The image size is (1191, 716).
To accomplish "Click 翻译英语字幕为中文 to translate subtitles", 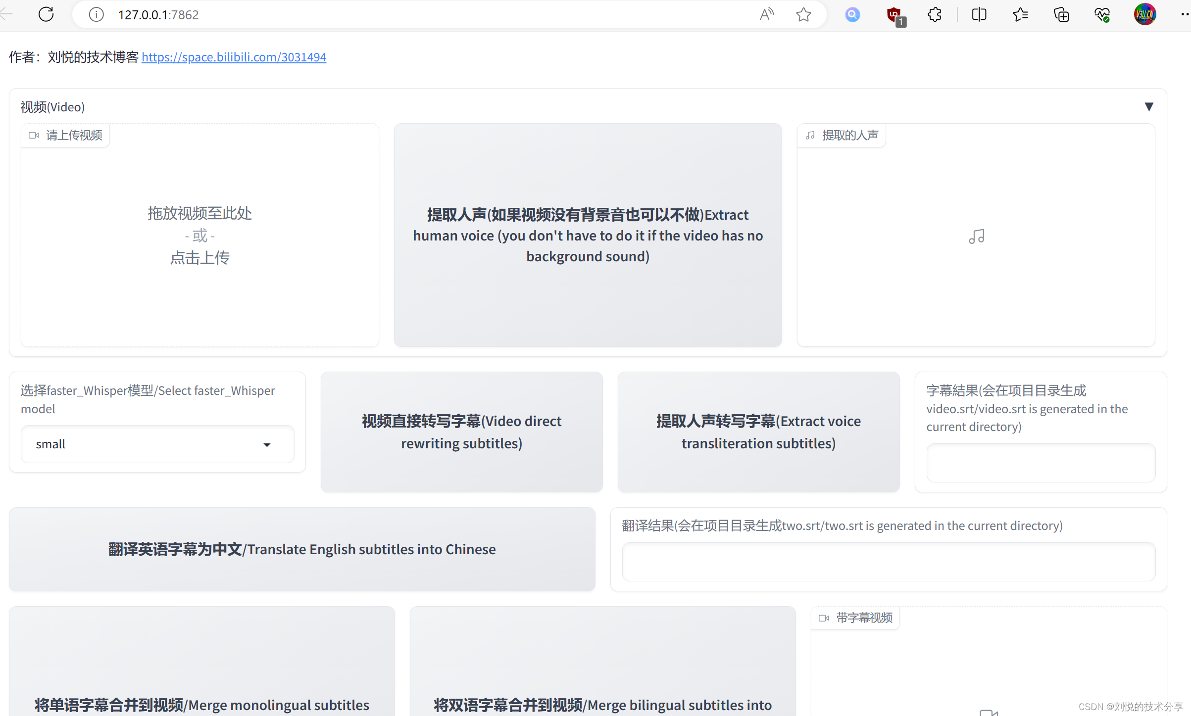I will (x=302, y=549).
